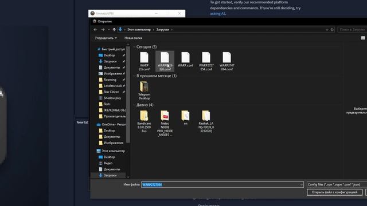
Task: Select the highlighted WARP conf file ending 326
Action: click(165, 61)
